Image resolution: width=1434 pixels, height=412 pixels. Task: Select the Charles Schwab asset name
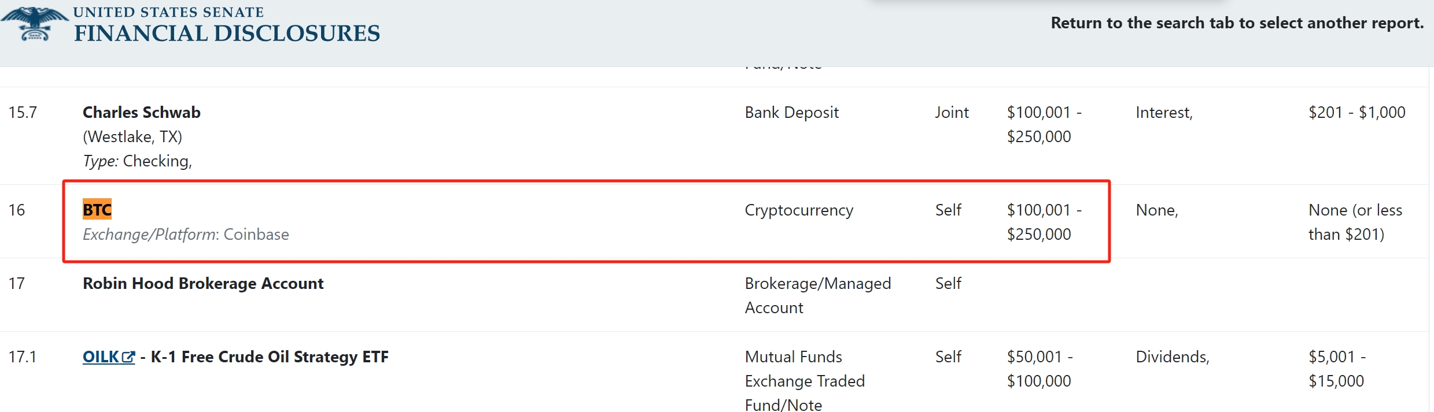click(142, 112)
